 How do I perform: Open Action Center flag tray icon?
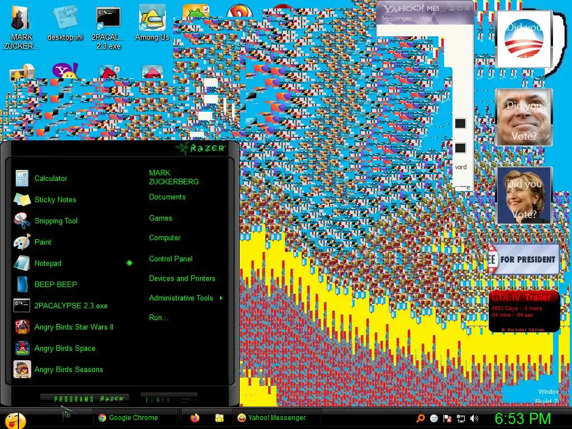[x=447, y=418]
